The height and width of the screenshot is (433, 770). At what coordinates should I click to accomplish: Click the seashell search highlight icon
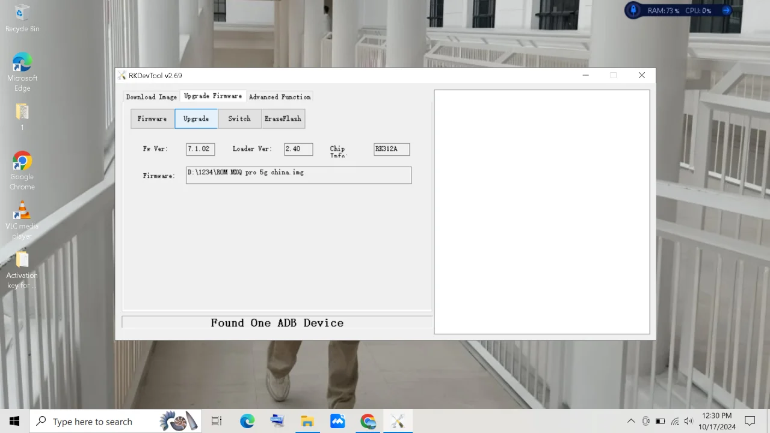[179, 421]
